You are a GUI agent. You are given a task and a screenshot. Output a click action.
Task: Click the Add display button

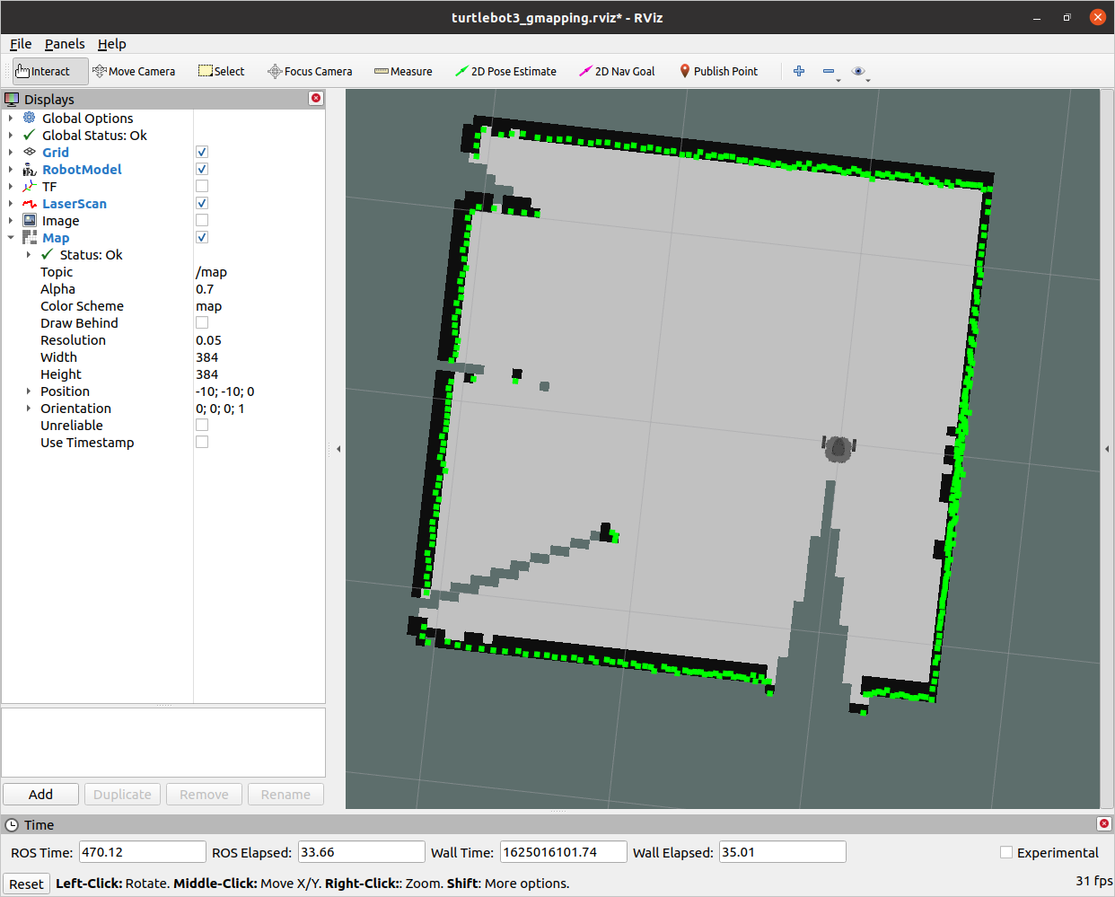point(40,795)
